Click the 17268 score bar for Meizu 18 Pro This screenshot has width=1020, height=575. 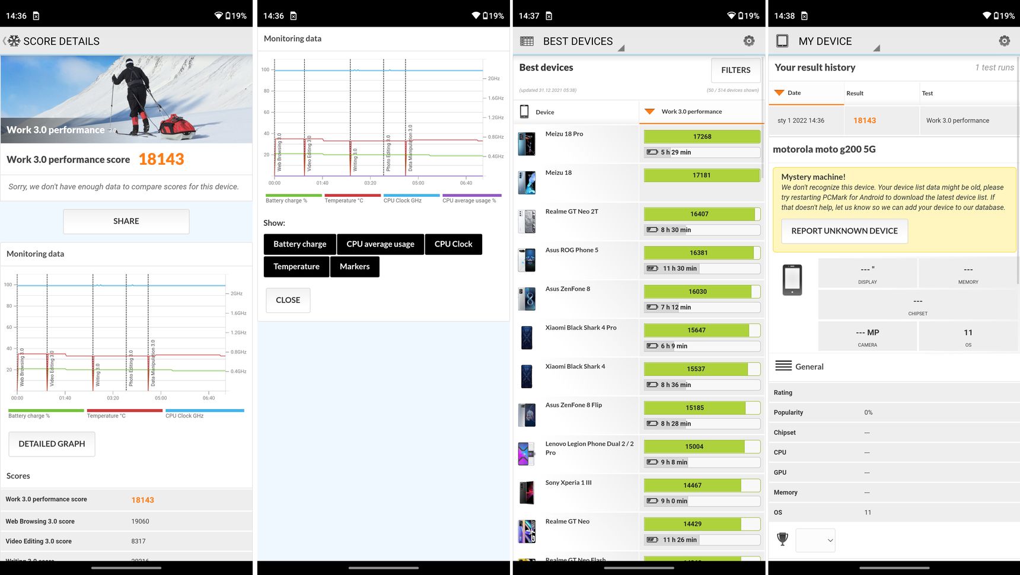point(702,137)
